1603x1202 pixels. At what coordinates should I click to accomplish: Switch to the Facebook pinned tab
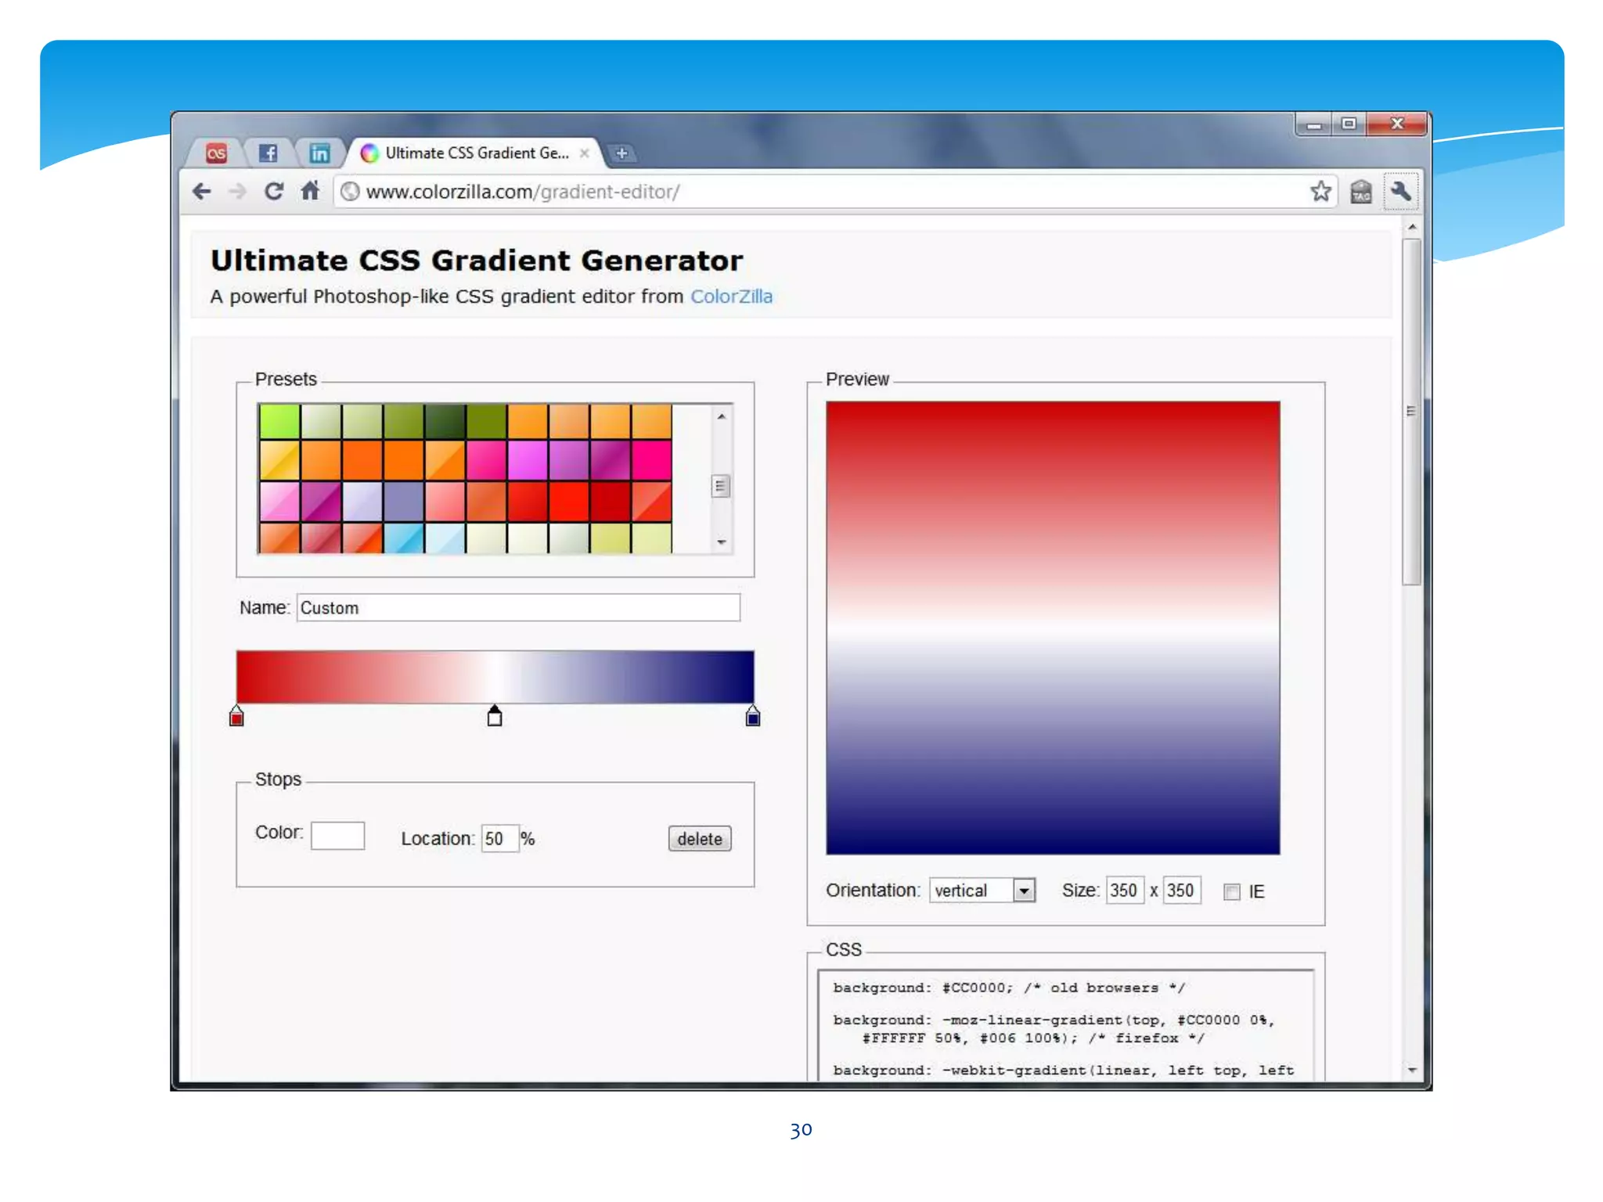coord(268,153)
